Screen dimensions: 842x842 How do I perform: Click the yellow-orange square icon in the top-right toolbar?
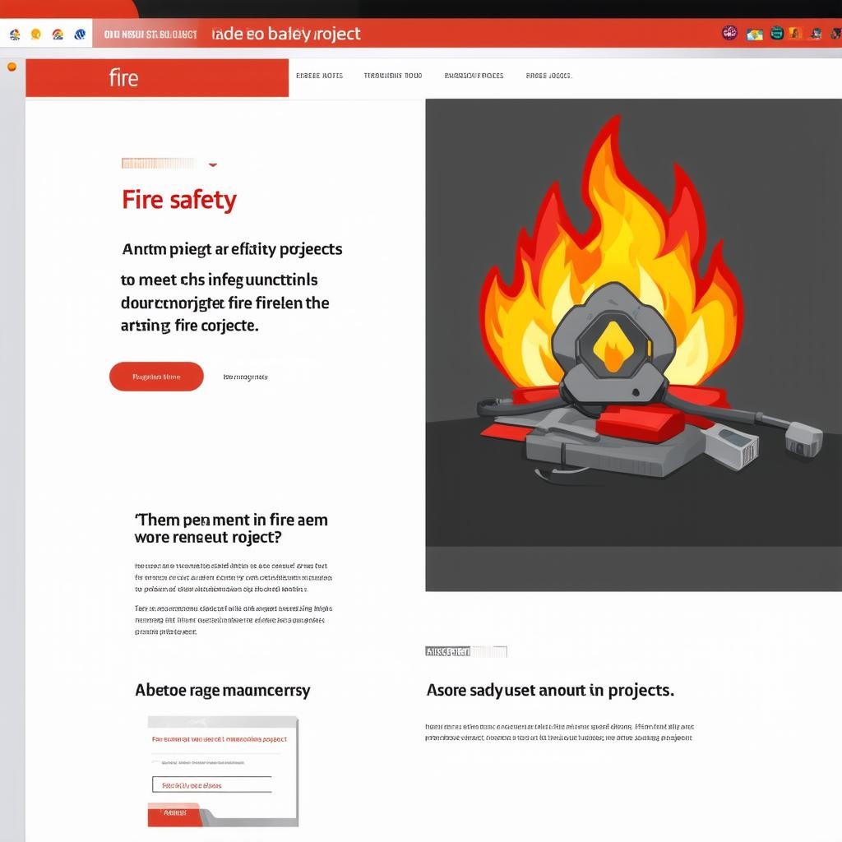(x=795, y=33)
